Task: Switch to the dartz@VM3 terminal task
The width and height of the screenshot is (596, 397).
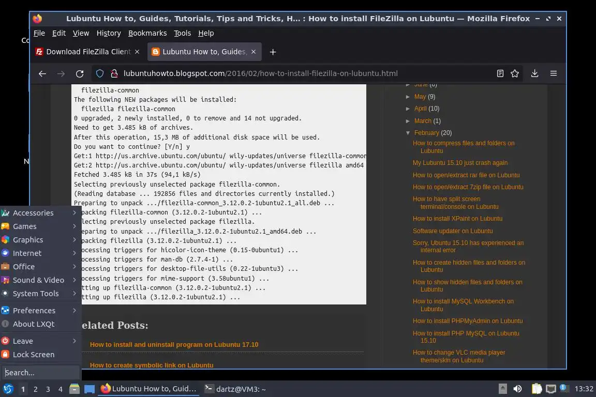Action: (x=235, y=389)
